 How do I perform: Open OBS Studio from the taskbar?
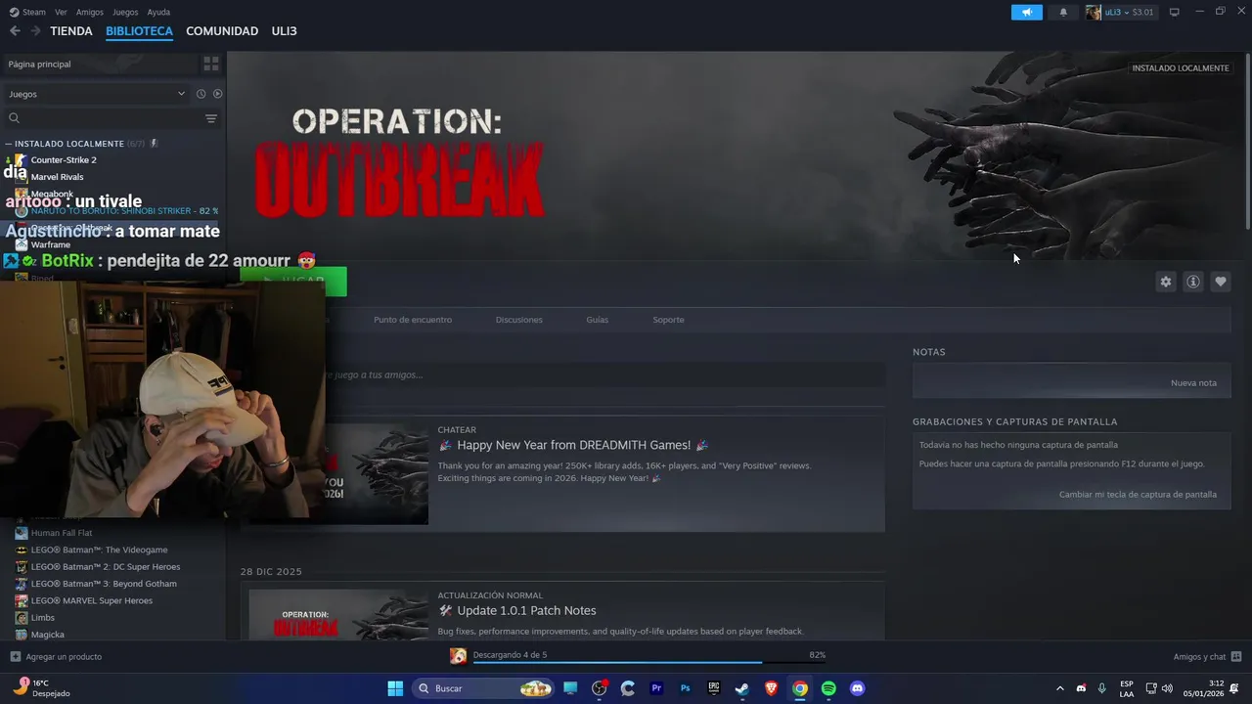[x=600, y=688]
